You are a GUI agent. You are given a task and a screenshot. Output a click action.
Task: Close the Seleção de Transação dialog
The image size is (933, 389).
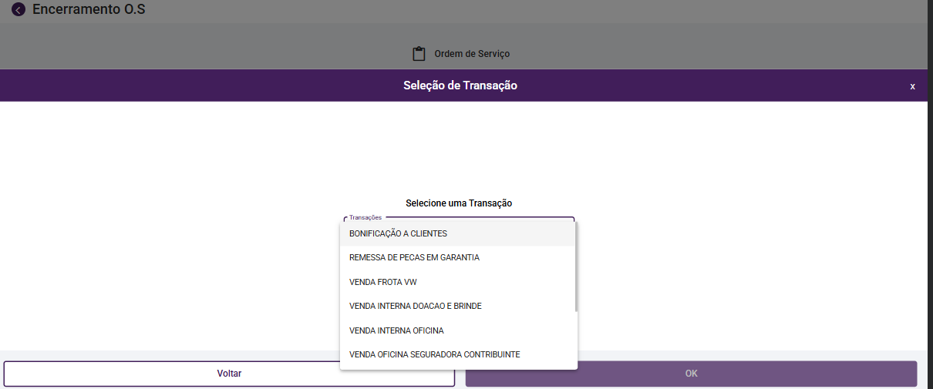pos(912,86)
